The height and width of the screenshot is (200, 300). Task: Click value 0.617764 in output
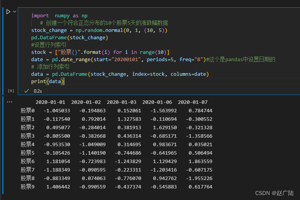tap(201, 187)
